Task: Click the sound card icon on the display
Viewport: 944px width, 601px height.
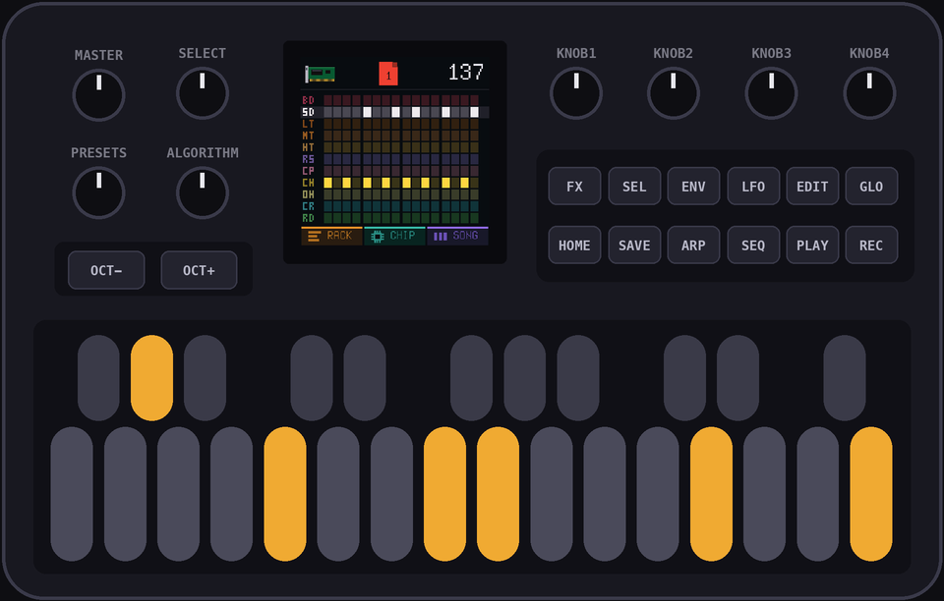Action: point(320,74)
